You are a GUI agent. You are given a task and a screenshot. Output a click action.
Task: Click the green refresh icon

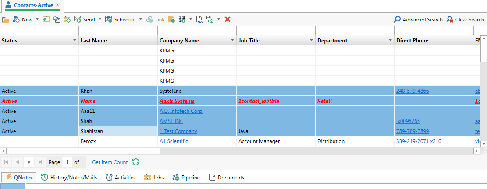pyautogui.click(x=136, y=162)
